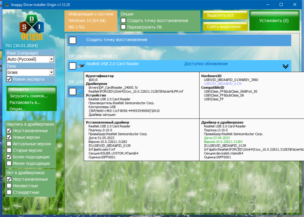
Task: Click Обновить in the left menu
Action: point(19,89)
